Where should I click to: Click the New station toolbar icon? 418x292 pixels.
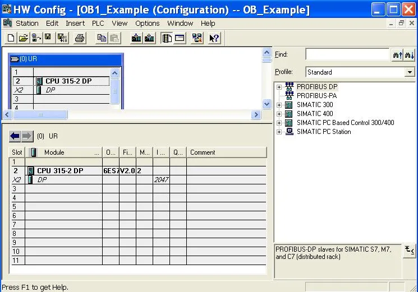click(x=11, y=38)
